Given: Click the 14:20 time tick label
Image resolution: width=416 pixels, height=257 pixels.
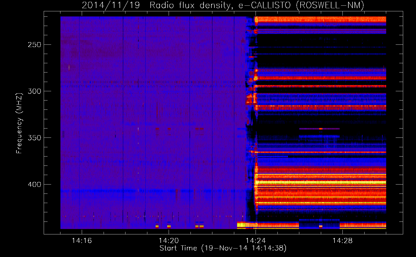Looking at the screenshot, I should pyautogui.click(x=169, y=241).
